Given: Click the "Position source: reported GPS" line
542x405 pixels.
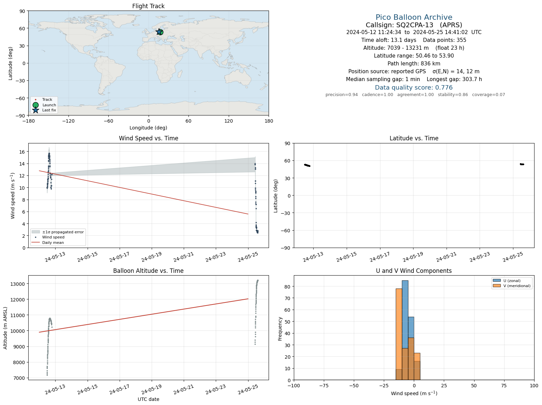Looking at the screenshot, I should [x=414, y=72].
